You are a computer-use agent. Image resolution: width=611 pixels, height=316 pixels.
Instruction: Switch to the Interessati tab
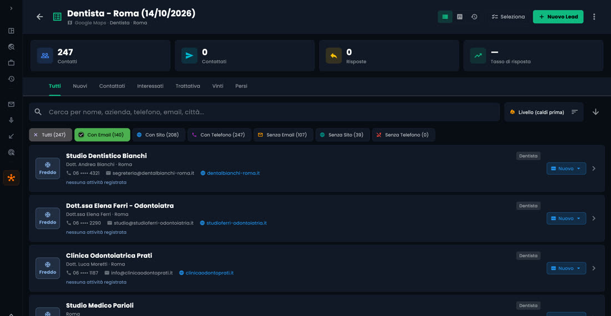[150, 86]
